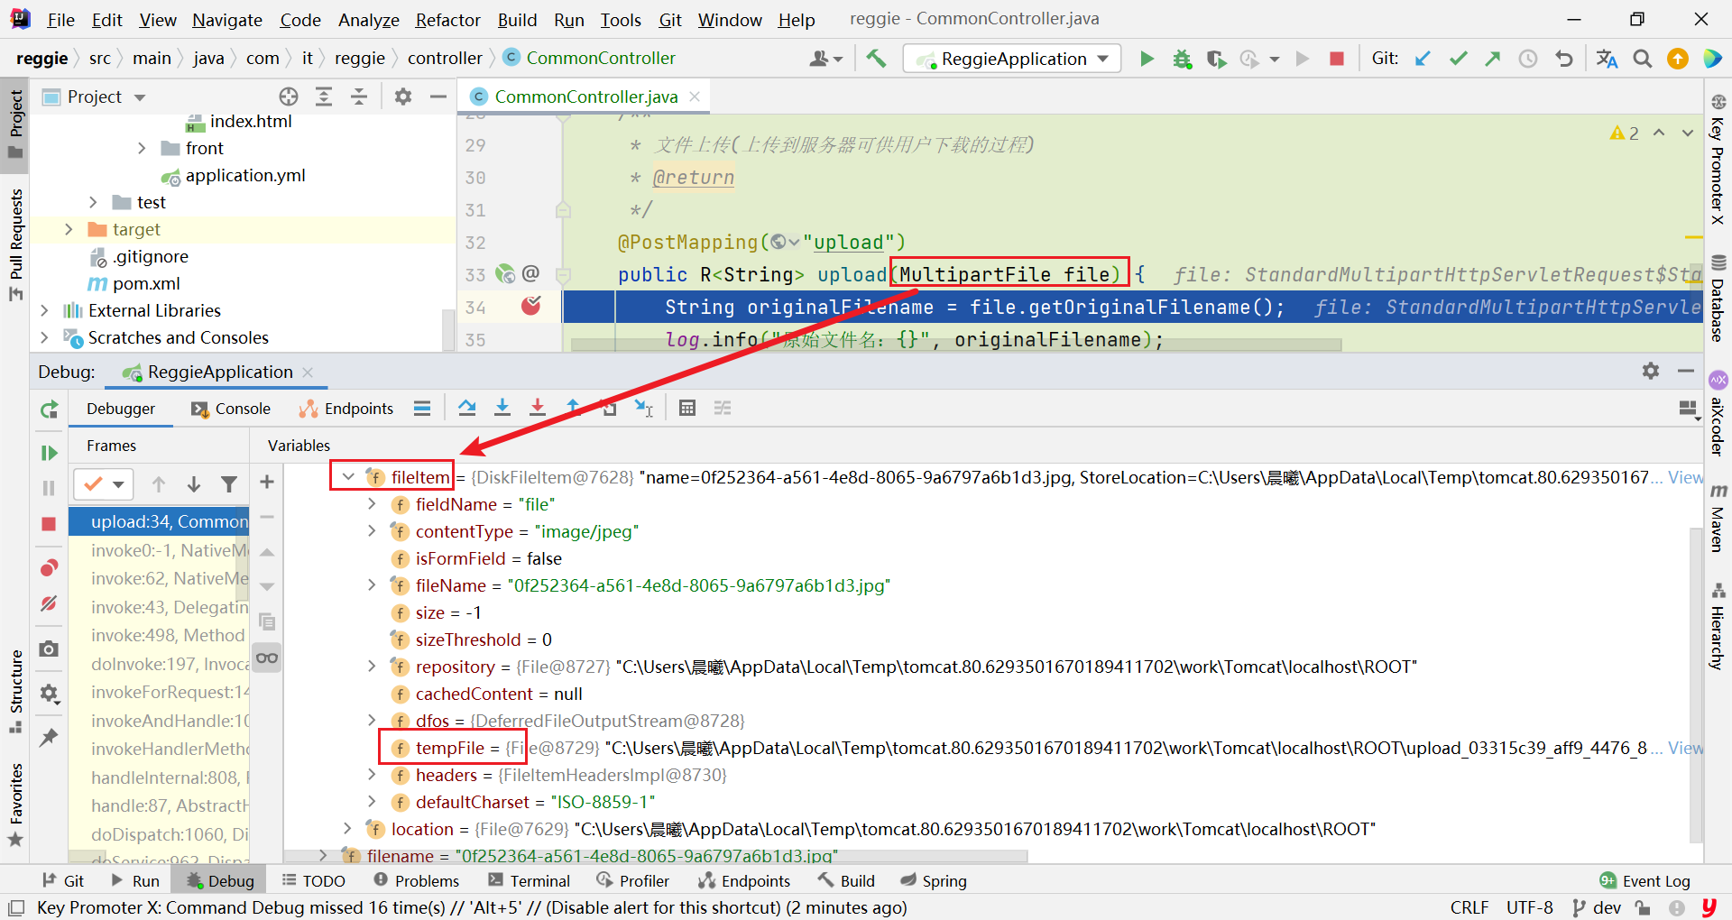Collapse the fileItem variable node

pyautogui.click(x=348, y=477)
